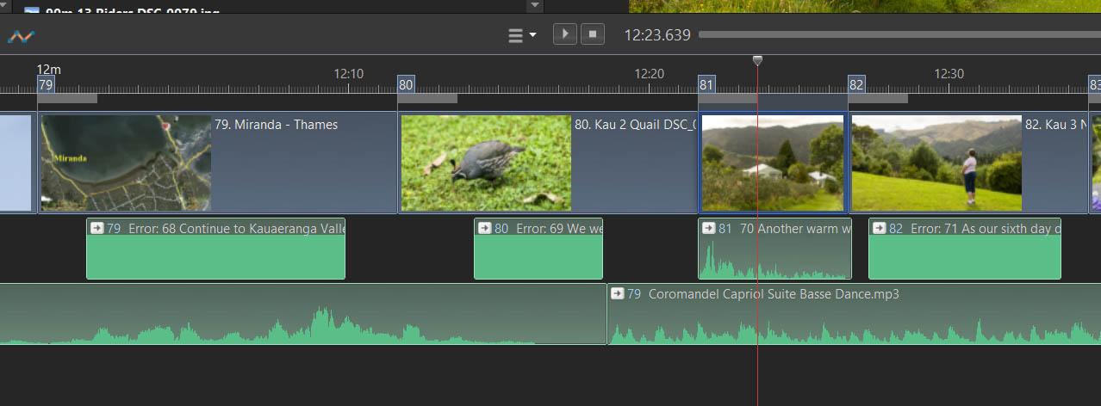Click arrow icon on Coromandel Capriol Suite track
The width and height of the screenshot is (1101, 406).
[x=617, y=294]
